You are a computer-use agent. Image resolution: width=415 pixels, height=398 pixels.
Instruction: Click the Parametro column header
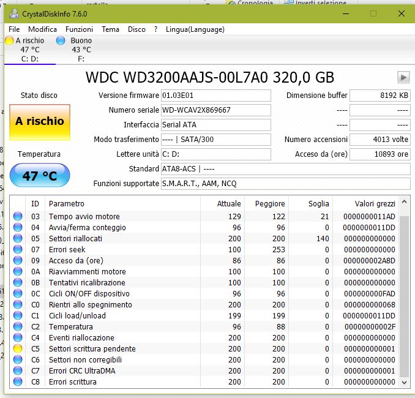pos(122,203)
